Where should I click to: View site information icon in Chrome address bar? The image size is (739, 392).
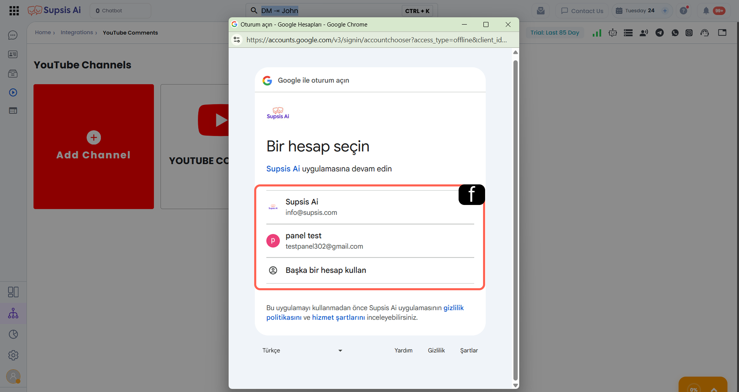(237, 40)
